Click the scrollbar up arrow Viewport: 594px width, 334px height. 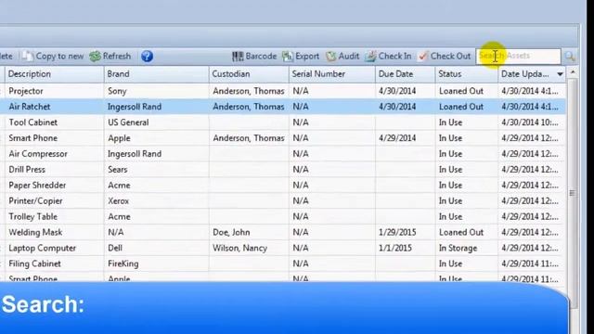pos(573,72)
